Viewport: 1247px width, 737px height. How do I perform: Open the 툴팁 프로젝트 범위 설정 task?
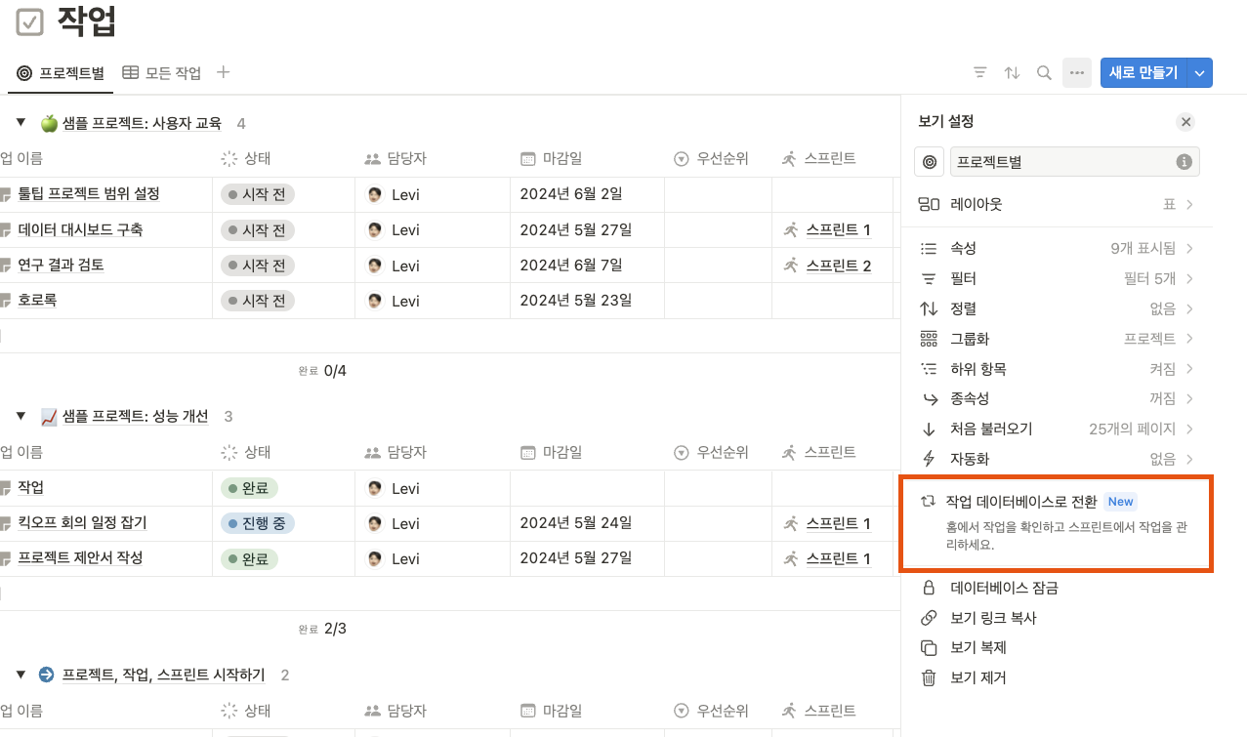[89, 194]
